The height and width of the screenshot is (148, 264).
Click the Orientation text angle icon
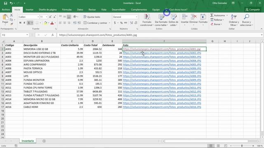[75, 17]
